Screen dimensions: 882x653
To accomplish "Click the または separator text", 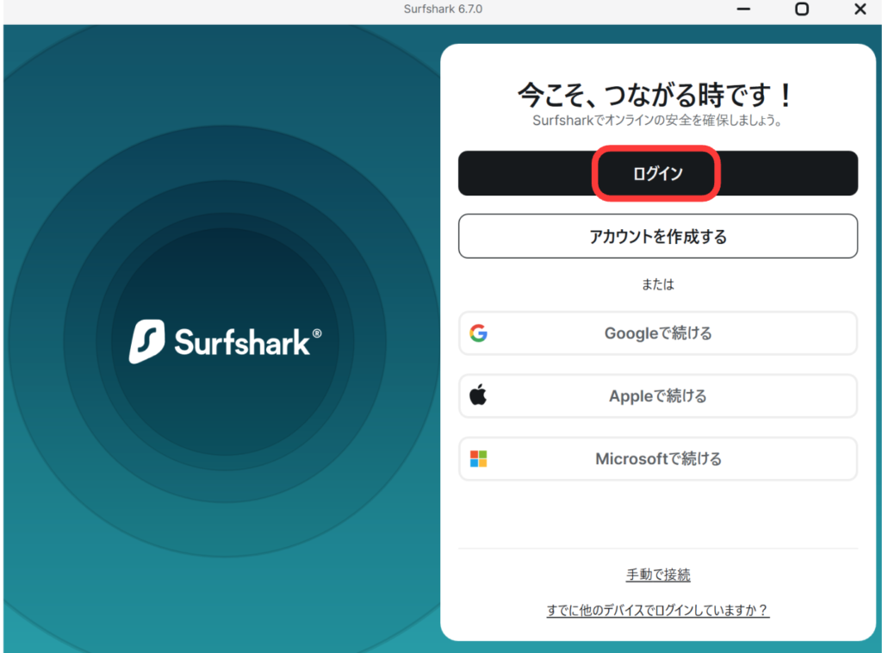I will (x=657, y=284).
